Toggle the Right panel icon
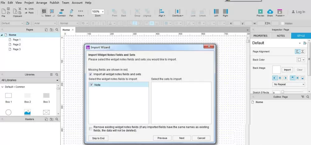 (x=225, y=11)
